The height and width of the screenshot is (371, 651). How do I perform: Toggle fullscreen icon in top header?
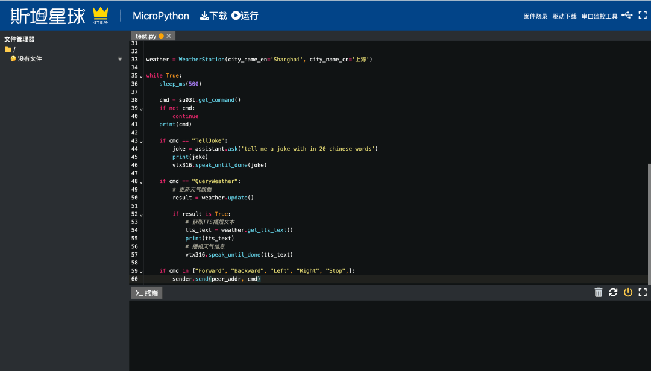pos(643,15)
